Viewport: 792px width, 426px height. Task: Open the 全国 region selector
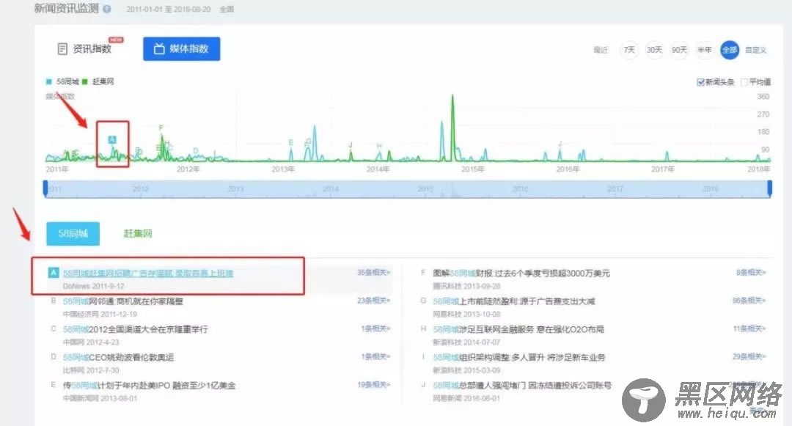(x=227, y=9)
